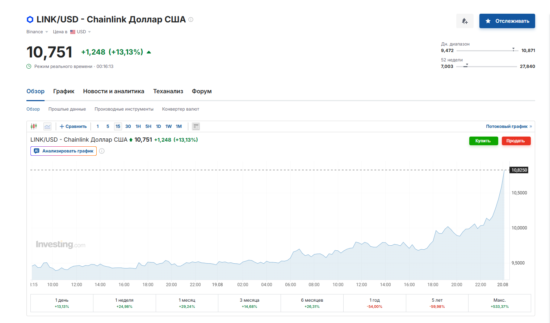Click the 7,003 52-week low value
The height and width of the screenshot is (323, 550).
447,66
